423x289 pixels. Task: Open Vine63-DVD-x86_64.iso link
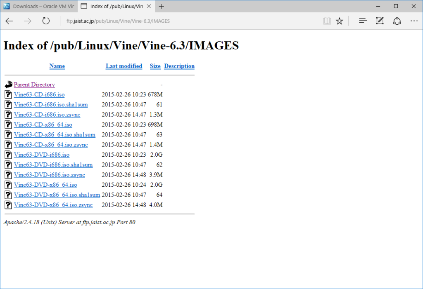coord(45,185)
